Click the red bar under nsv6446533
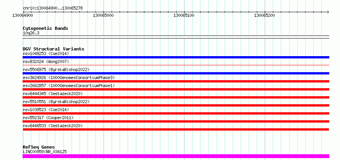The width and height of the screenshot is (340, 160). coord(176,129)
